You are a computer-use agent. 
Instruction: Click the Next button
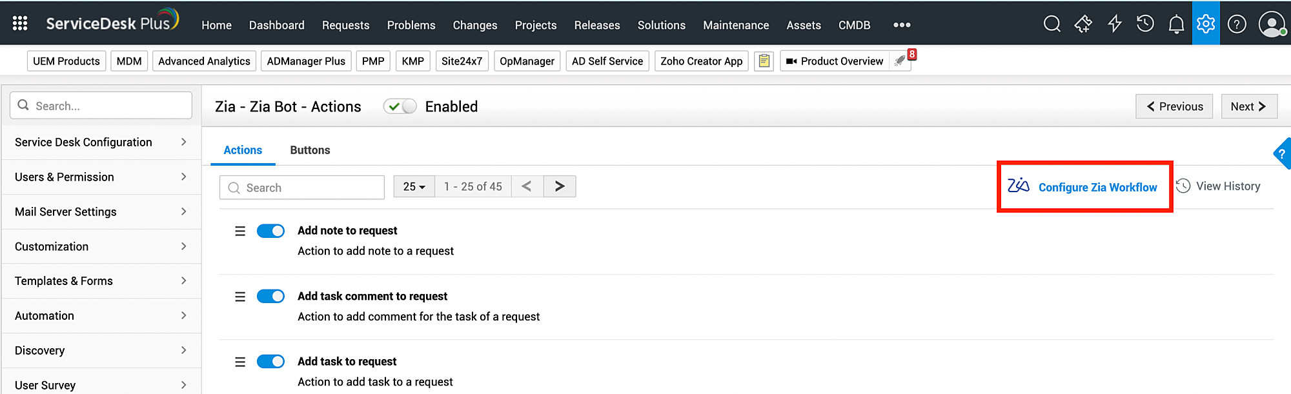point(1249,106)
